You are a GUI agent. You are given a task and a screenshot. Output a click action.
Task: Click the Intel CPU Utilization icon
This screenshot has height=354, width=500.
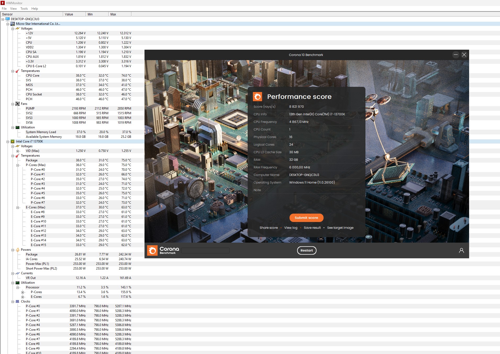(x=18, y=283)
